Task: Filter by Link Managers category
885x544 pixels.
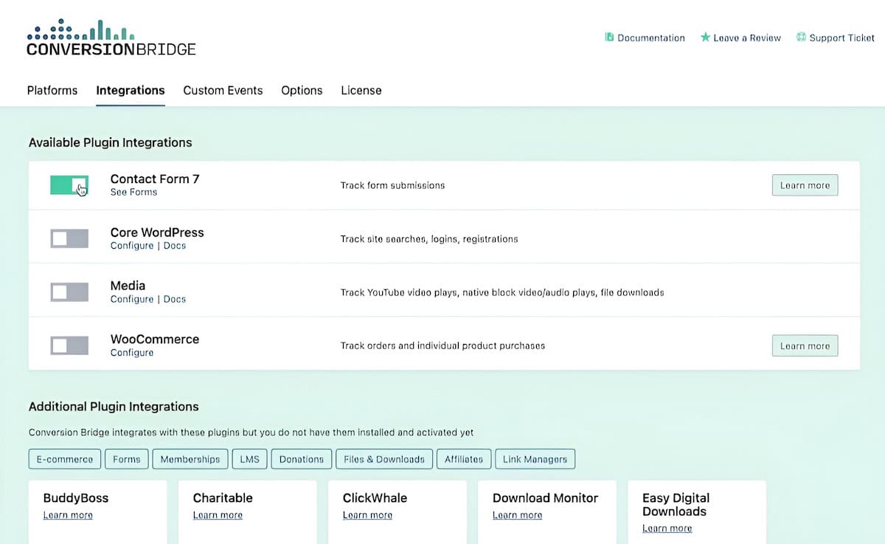Action: coord(535,459)
